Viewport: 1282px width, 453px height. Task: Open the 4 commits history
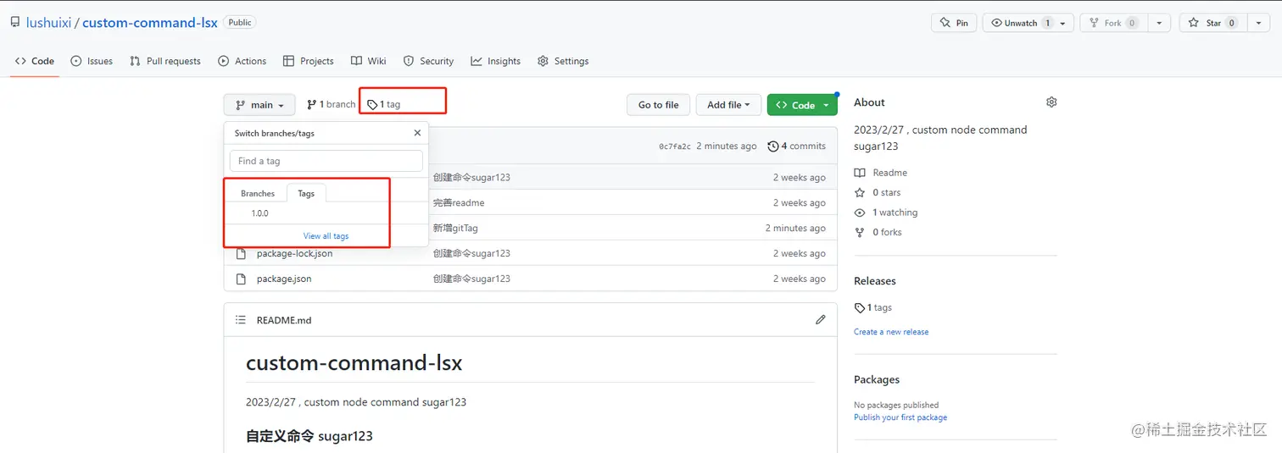pos(797,146)
